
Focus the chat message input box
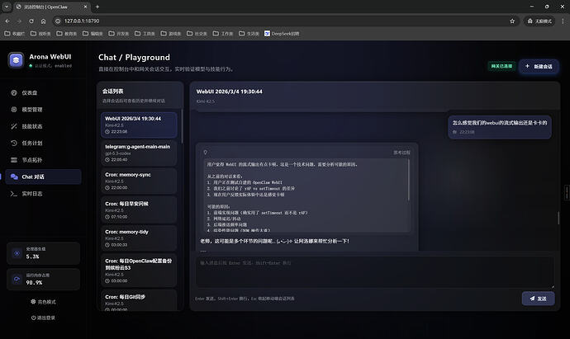375,272
